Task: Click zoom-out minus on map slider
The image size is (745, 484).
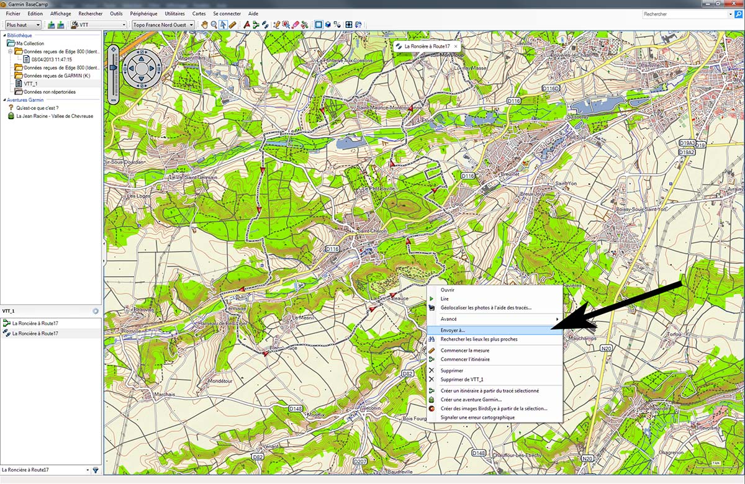Action: pos(112,99)
